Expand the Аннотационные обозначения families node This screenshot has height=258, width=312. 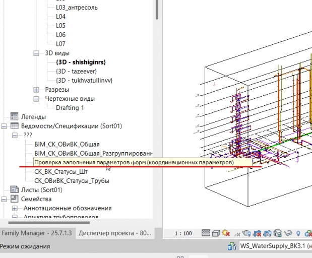(x=15, y=208)
